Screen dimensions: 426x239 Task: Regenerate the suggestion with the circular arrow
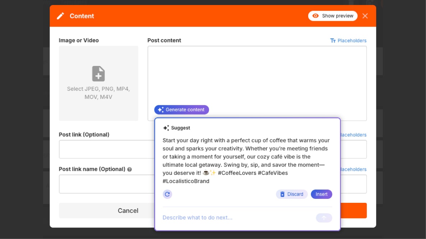(x=167, y=194)
